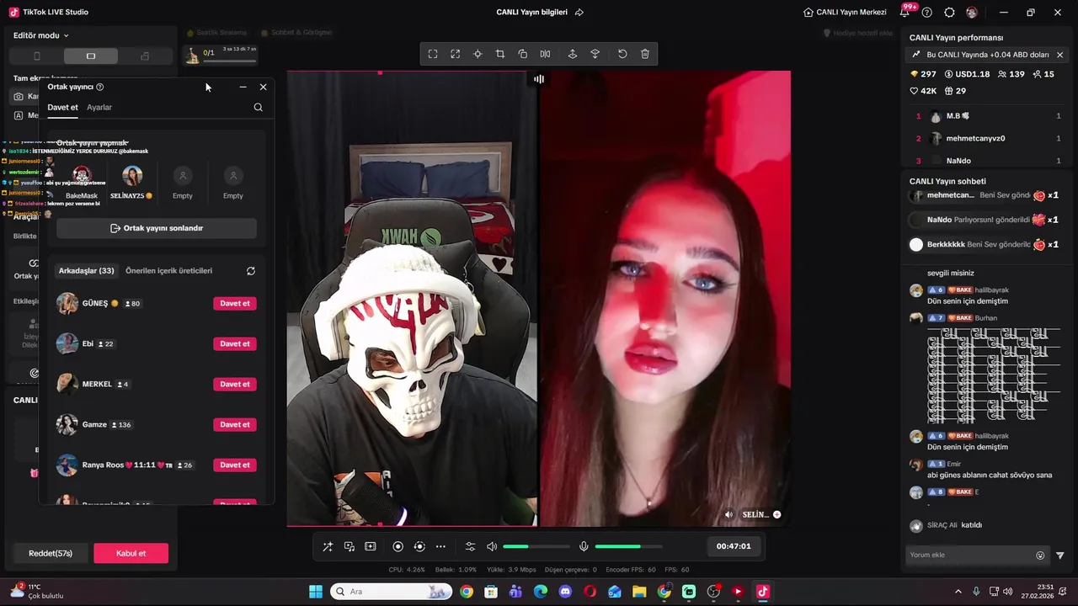The image size is (1078, 606).
Task: Click the audio bars indicator on the preview
Action: tap(539, 79)
